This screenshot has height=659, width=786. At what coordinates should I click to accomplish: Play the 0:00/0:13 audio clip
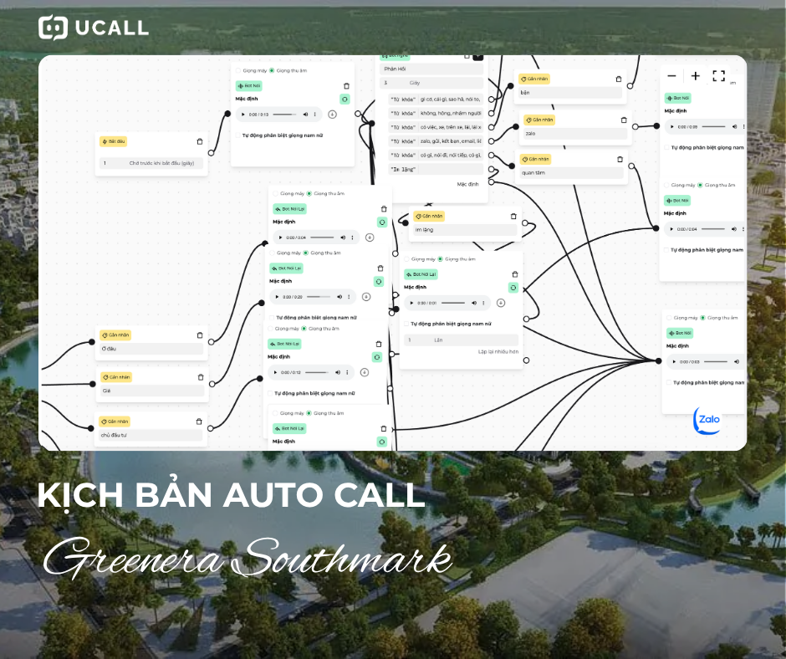pyautogui.click(x=243, y=114)
